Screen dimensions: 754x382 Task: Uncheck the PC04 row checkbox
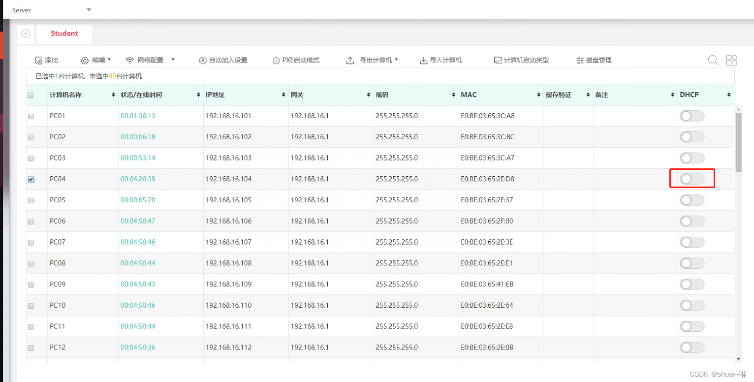tap(31, 180)
